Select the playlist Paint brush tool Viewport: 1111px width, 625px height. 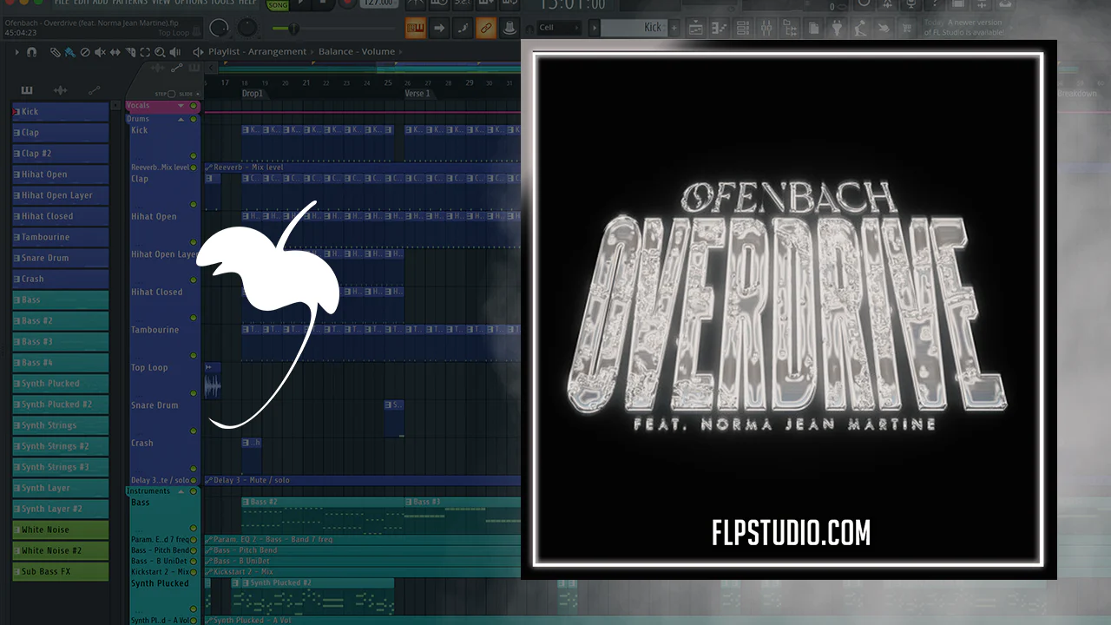coord(69,52)
